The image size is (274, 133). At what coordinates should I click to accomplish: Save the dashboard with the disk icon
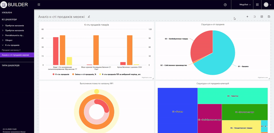[269, 17]
